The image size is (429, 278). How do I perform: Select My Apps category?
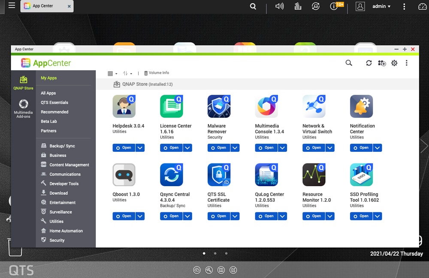point(49,78)
